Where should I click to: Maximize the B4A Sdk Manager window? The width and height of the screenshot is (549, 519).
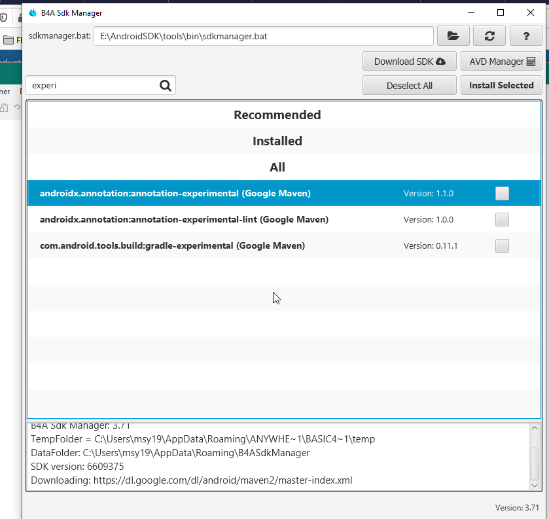coord(501,12)
